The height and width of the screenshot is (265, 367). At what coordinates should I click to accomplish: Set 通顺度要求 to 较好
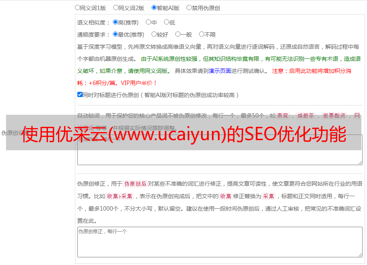pyautogui.click(x=154, y=34)
